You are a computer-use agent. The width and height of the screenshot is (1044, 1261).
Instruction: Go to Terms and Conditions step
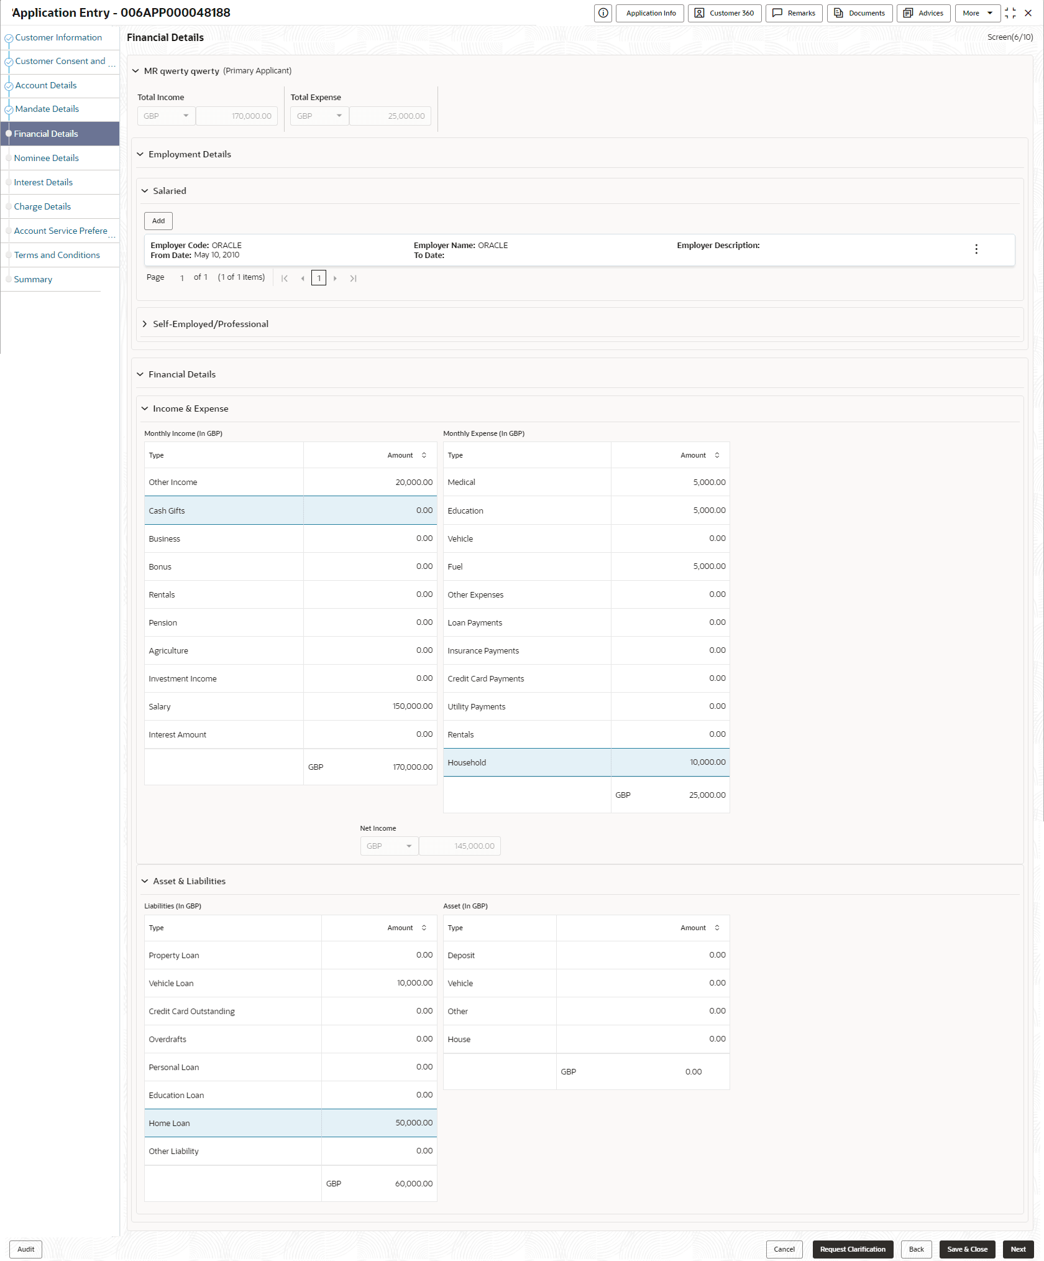pyautogui.click(x=57, y=255)
